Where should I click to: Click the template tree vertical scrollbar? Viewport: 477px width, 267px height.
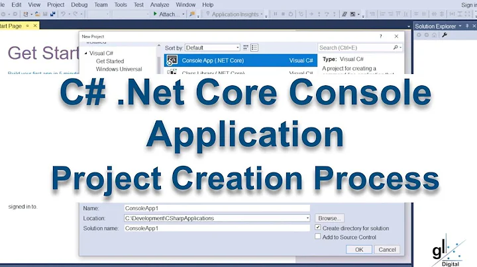[159, 59]
